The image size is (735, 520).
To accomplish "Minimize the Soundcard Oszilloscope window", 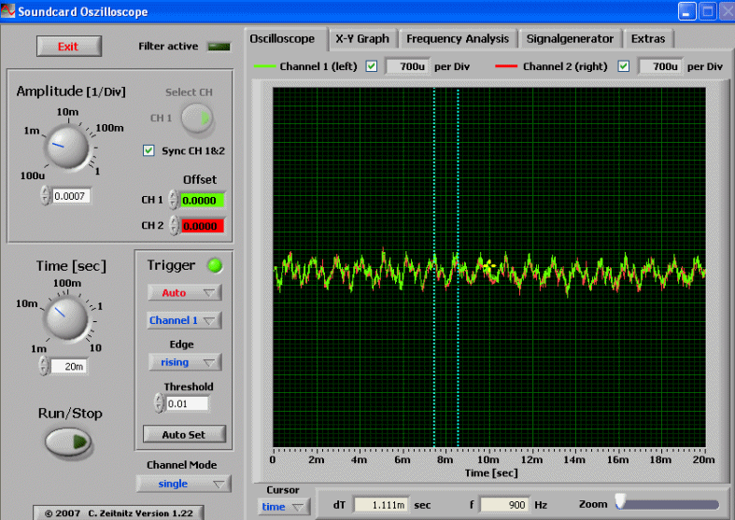I will coord(686,11).
